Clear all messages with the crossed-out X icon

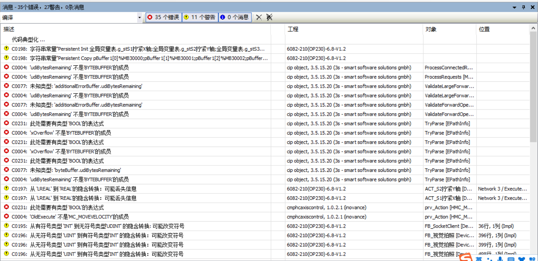point(270,17)
